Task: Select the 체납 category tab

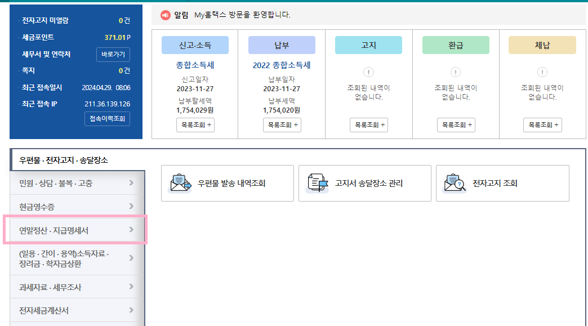Action: pyautogui.click(x=542, y=44)
